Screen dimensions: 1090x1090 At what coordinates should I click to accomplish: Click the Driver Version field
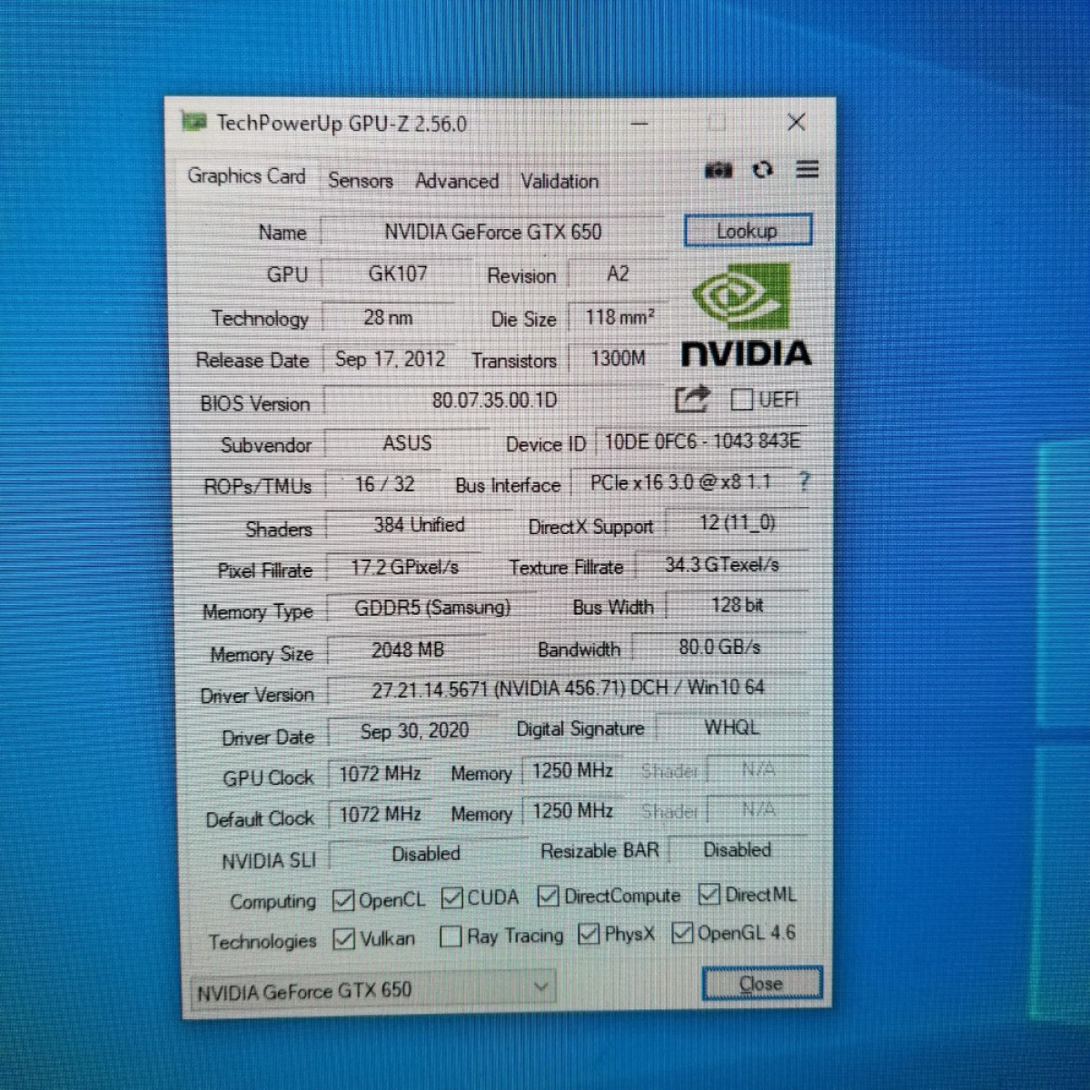click(x=568, y=689)
